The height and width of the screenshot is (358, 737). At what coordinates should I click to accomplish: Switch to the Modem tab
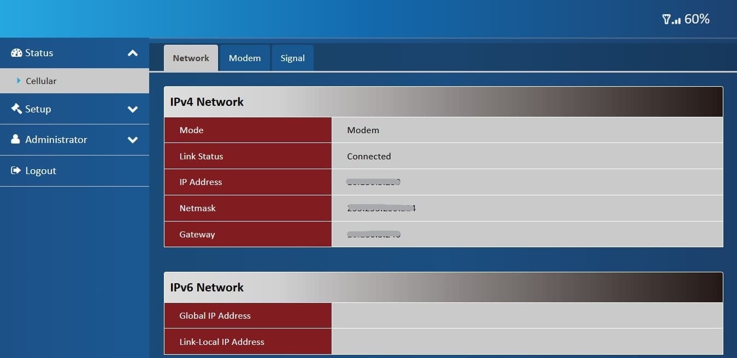[244, 58]
